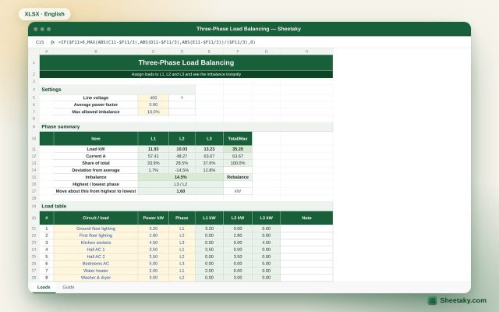Click the Sheetaky.com logo icon
499x312 pixels.
click(x=432, y=300)
